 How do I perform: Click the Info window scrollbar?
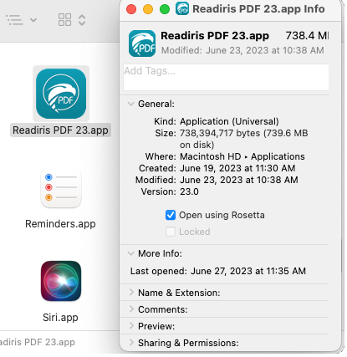click(x=342, y=256)
